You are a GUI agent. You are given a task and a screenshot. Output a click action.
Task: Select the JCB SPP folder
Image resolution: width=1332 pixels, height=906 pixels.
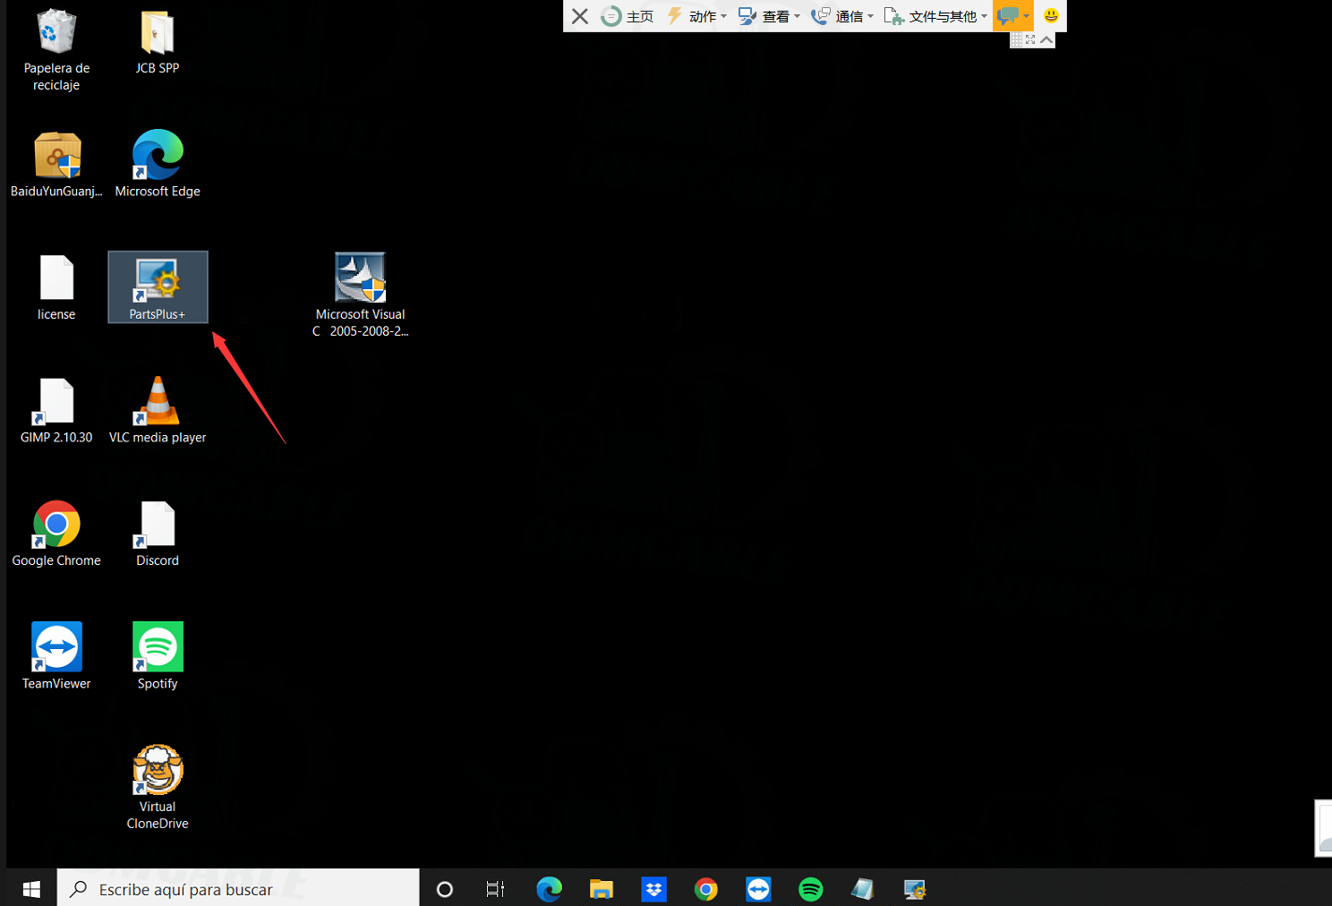pos(158,42)
